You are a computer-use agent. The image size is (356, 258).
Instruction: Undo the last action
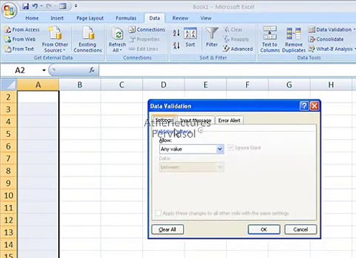pyautogui.click(x=35, y=6)
